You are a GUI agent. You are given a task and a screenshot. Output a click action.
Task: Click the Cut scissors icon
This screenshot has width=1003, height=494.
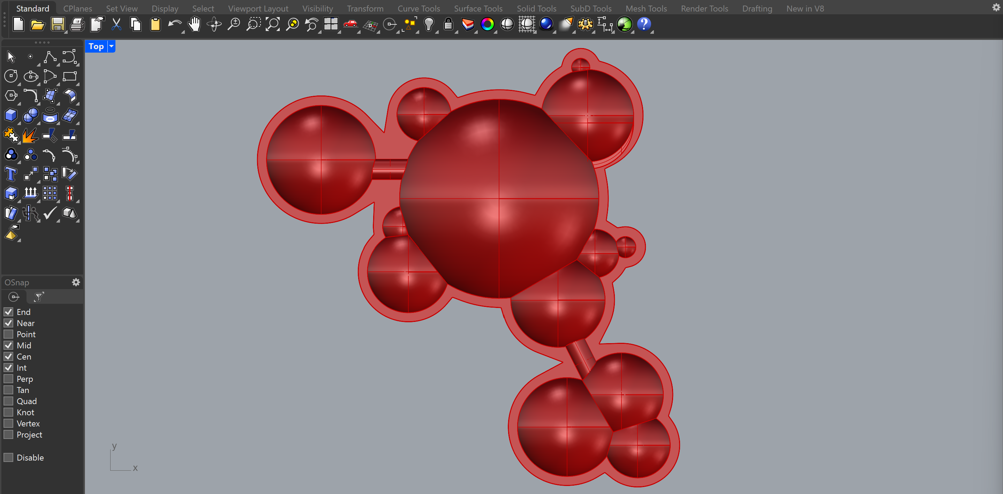pos(116,25)
